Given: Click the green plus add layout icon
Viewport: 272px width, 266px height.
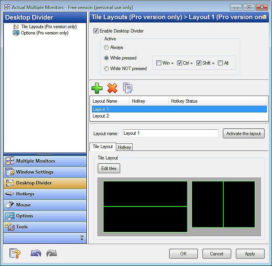Looking at the screenshot, I should 97,88.
